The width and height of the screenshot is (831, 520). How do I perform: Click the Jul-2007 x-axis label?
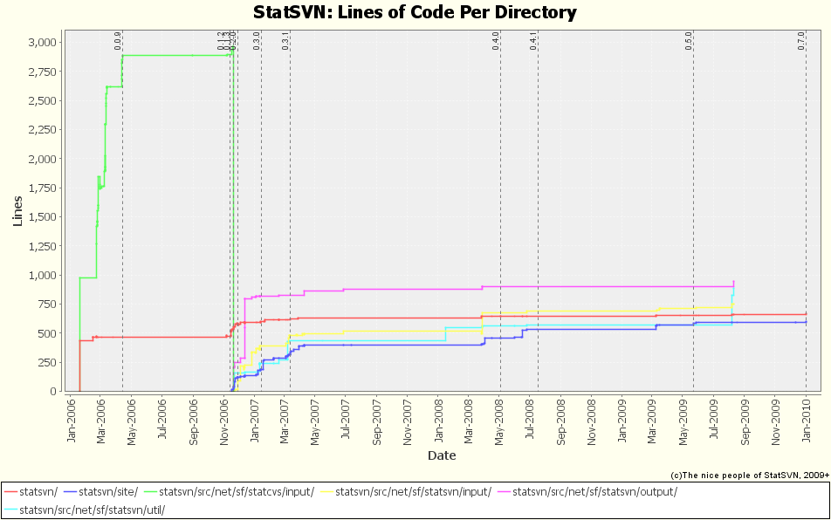tap(346, 420)
